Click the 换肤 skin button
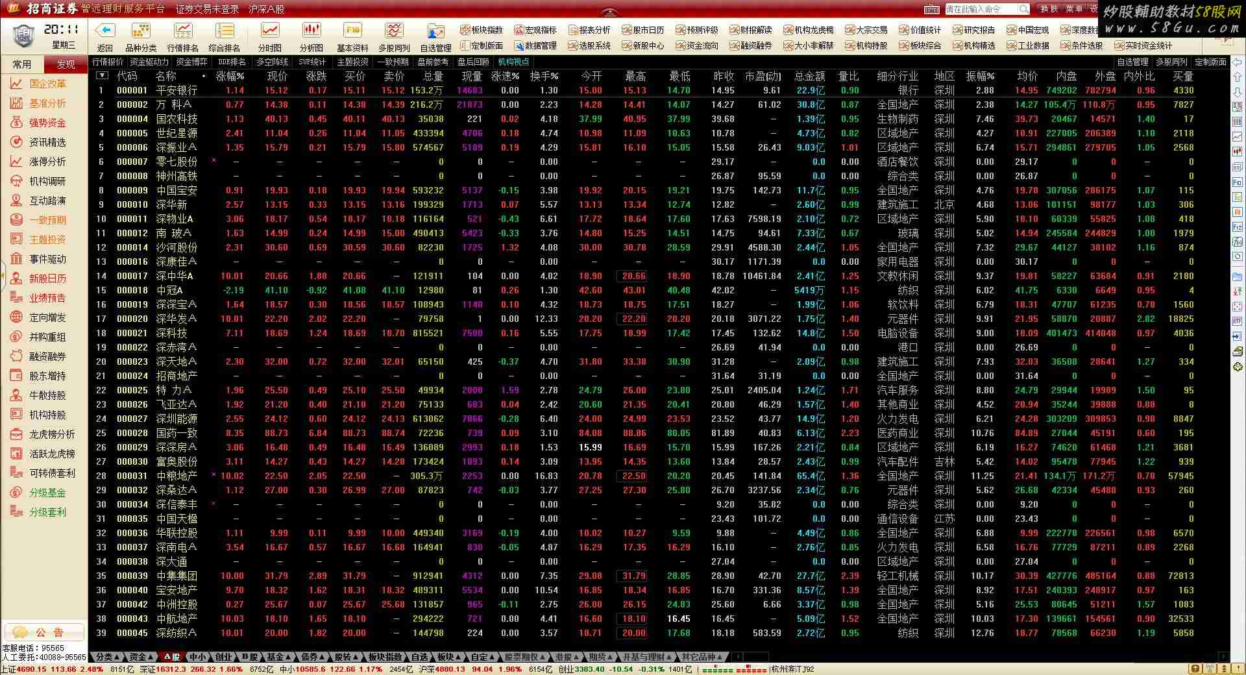 click(x=1049, y=9)
